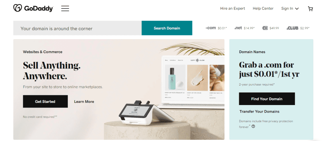Screen dimensions: 324x141
Task: Select the .io domain logo
Action: point(265,28)
